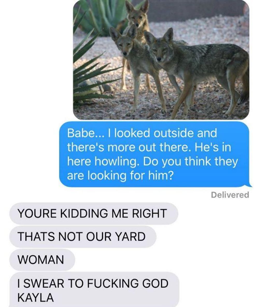Tap the 'I SWEAR TO FUCKING GOD KAYLA' bubble
This screenshot has width=254, height=307.
click(94, 290)
